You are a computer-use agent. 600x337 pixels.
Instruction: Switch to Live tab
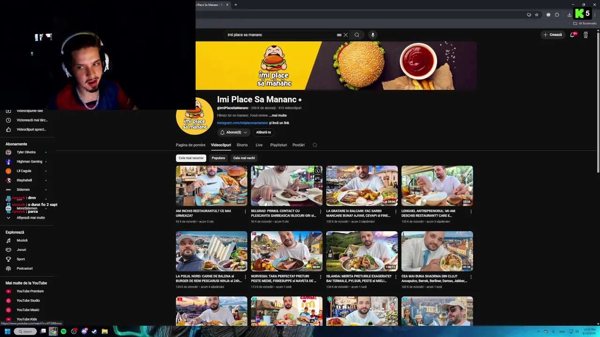pos(259,145)
